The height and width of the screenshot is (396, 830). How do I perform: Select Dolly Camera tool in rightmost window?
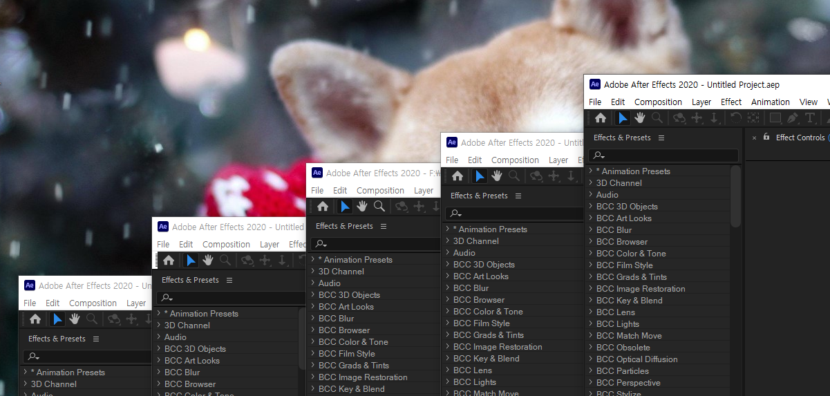click(714, 118)
